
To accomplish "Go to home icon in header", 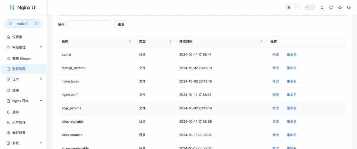I will (x=340, y=8).
